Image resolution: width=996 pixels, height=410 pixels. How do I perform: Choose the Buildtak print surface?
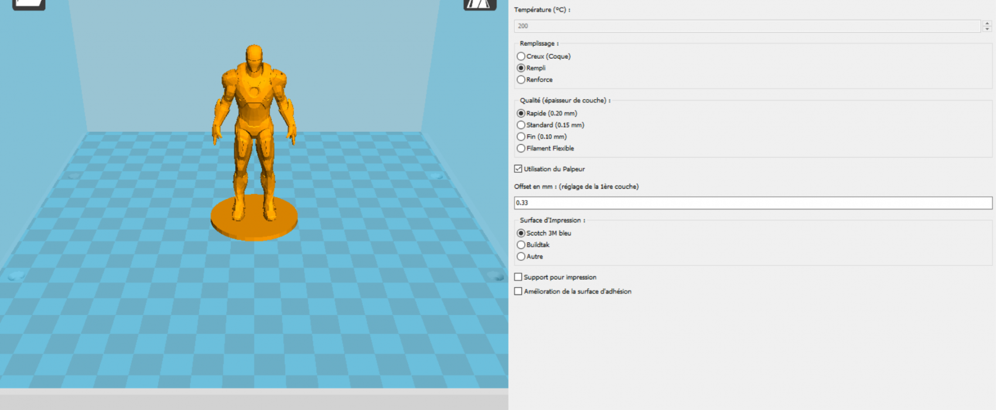coord(533,245)
